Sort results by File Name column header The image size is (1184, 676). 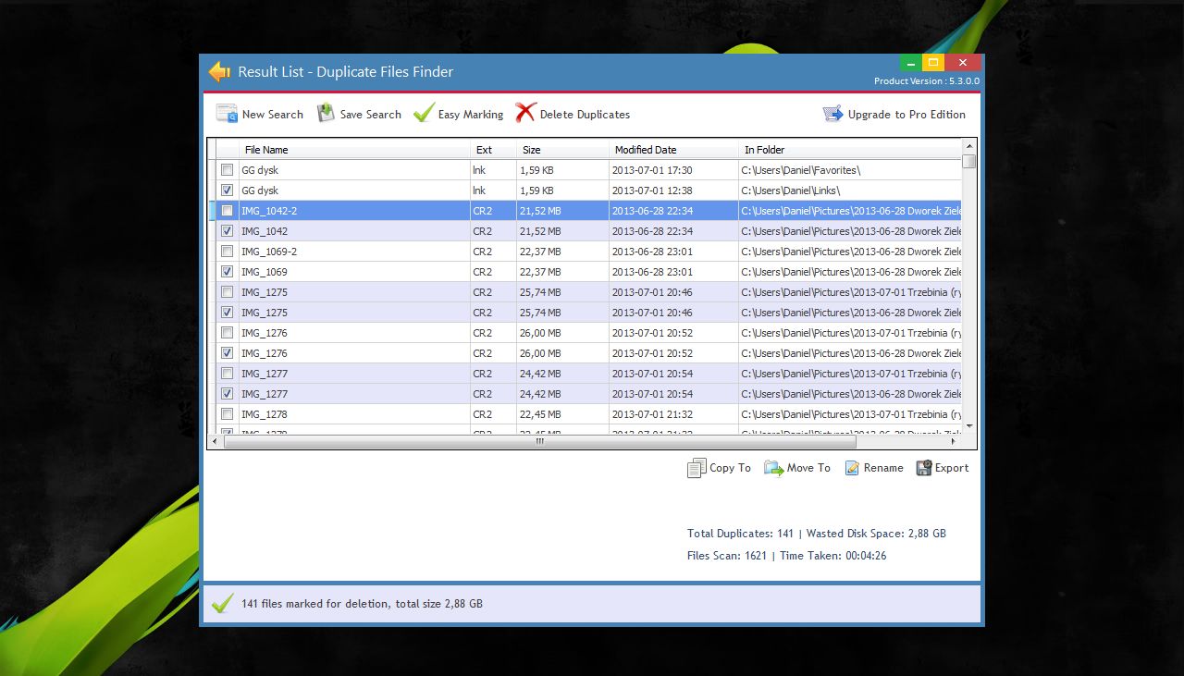(266, 150)
